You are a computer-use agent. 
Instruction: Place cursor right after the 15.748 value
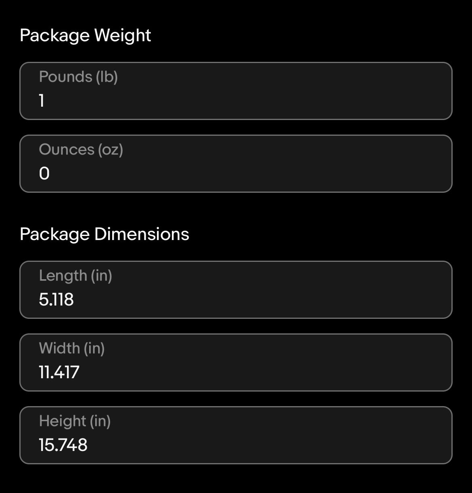point(88,445)
